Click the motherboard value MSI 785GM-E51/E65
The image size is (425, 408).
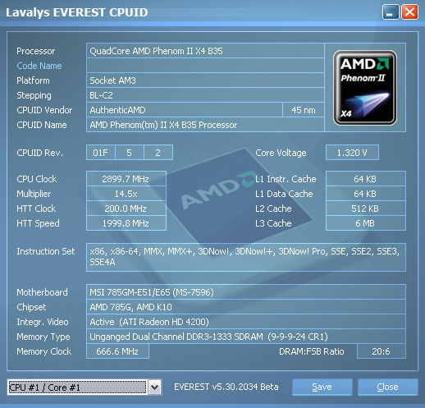(x=246, y=292)
